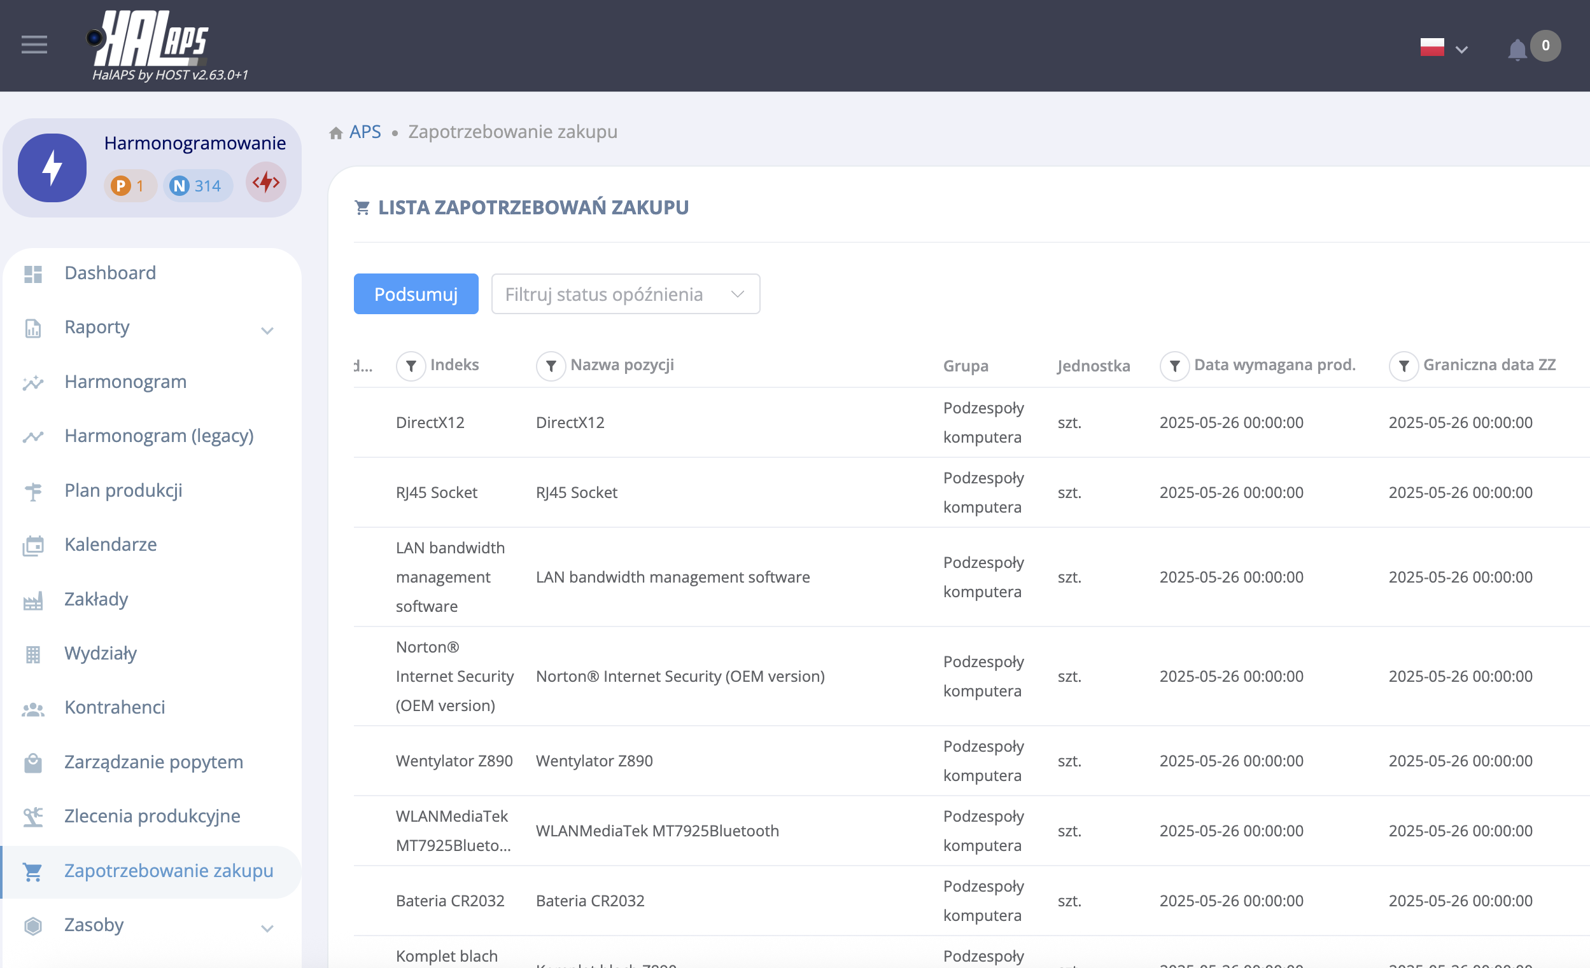The image size is (1590, 968).
Task: Open Plan produkcji in sidebar
Action: [123, 490]
